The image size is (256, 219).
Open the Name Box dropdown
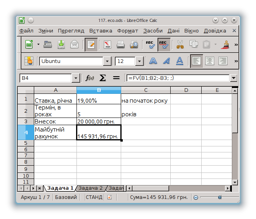pyautogui.click(x=76, y=78)
